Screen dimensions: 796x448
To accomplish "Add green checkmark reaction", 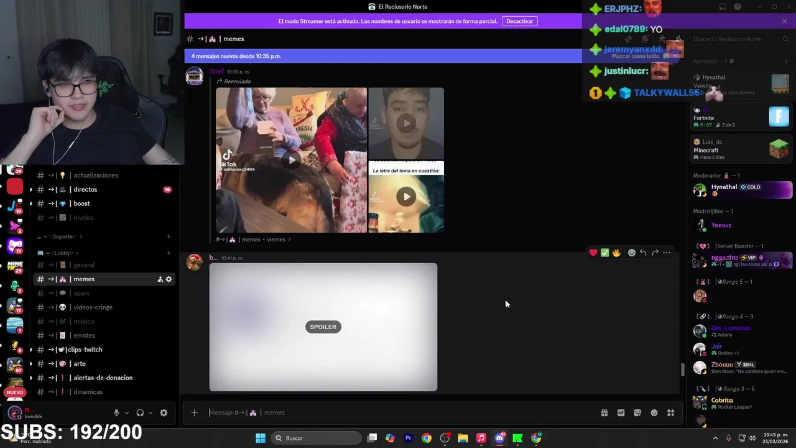I will click(604, 253).
